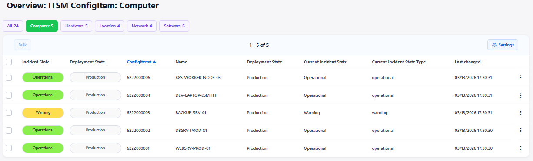Check the box for WEBSRV-PROD-01 row
Image resolution: width=533 pixels, height=161 pixels.
[x=9, y=148]
